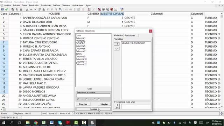Click the green check toolbar icon
The height and width of the screenshot is (126, 224).
pos(7,9)
